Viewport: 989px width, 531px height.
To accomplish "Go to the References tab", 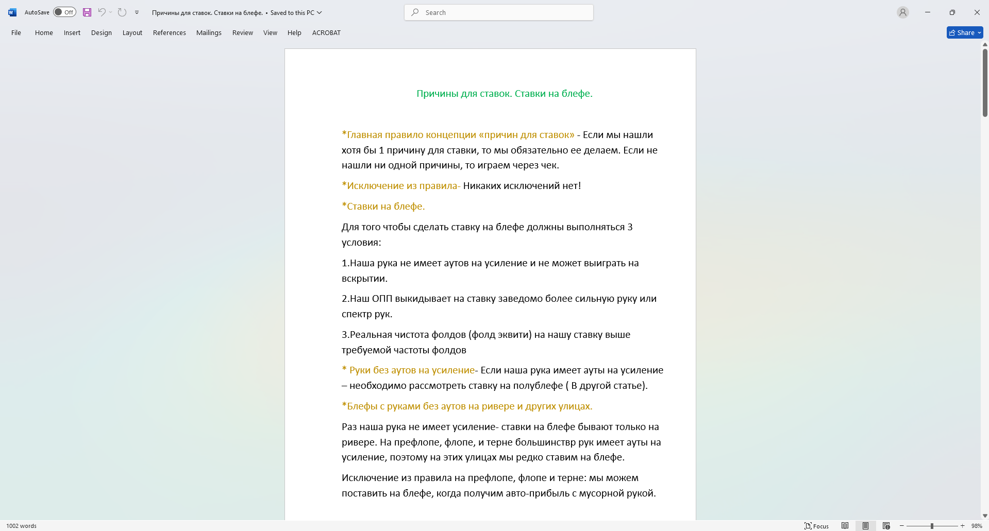I will pyautogui.click(x=170, y=32).
